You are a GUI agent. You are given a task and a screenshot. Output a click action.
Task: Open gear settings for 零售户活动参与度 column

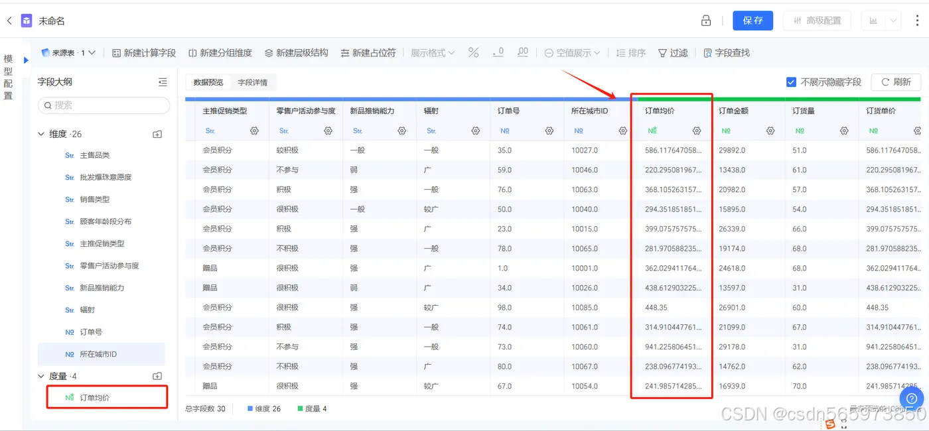328,131
